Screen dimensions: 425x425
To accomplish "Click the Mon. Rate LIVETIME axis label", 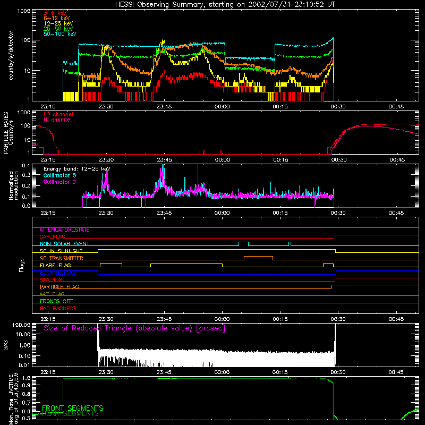I will tap(14, 398).
